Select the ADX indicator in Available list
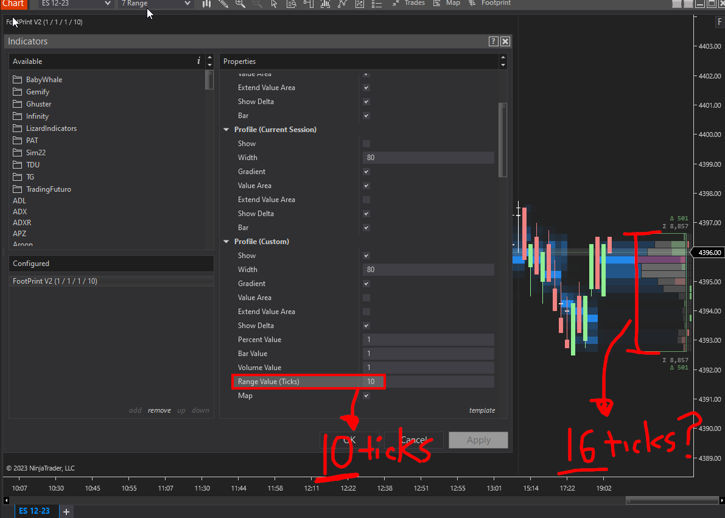 coord(20,211)
